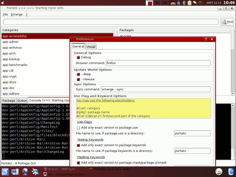This screenshot has width=236, height=177.
Task: Click the magnifier icon on Find button
Action: coord(224,22)
